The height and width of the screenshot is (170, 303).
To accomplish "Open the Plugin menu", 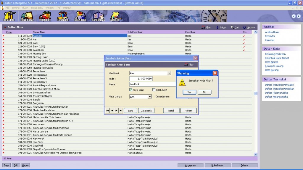I will click(x=25, y=7).
